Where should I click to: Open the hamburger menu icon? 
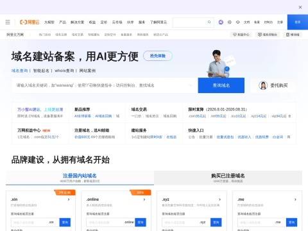point(8,22)
